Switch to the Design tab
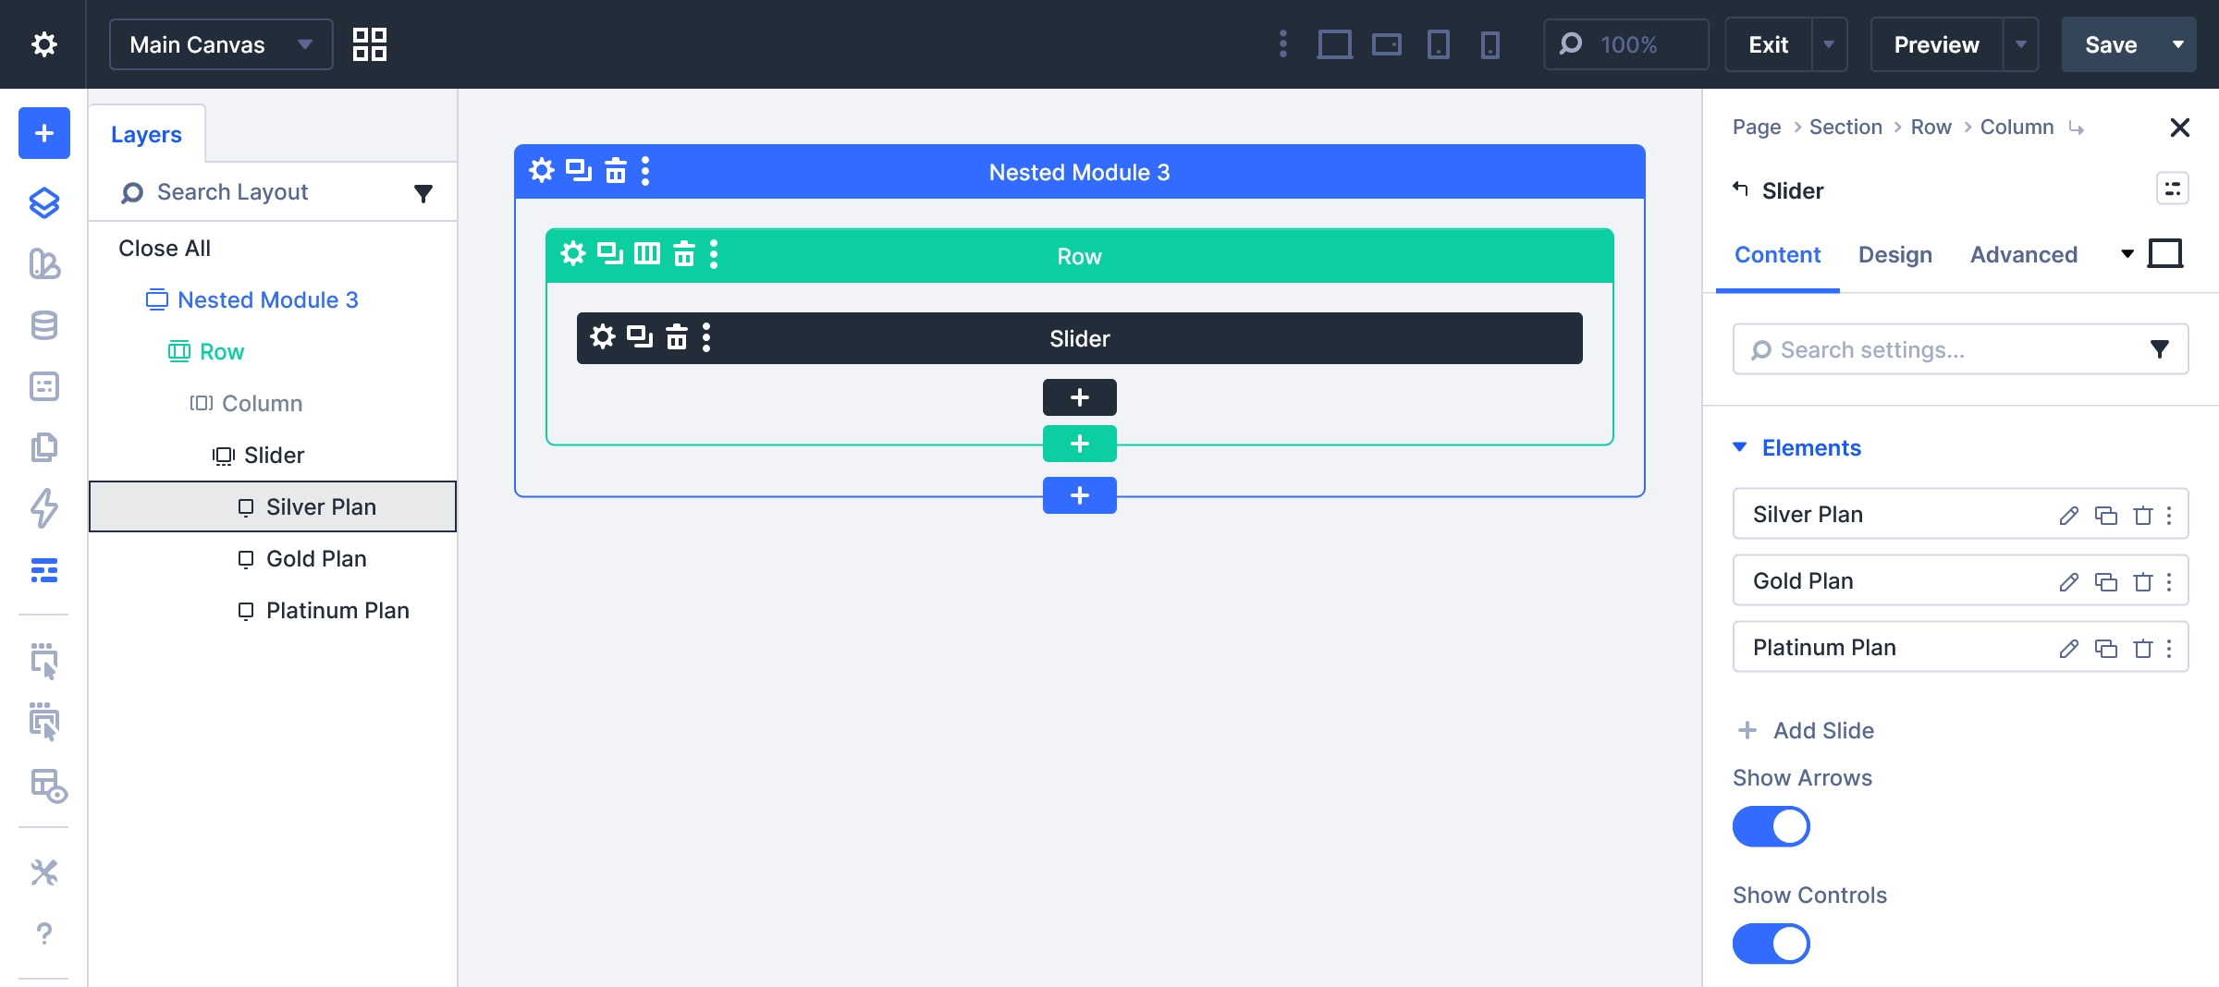Viewport: 2219px width, 987px height. [1894, 254]
